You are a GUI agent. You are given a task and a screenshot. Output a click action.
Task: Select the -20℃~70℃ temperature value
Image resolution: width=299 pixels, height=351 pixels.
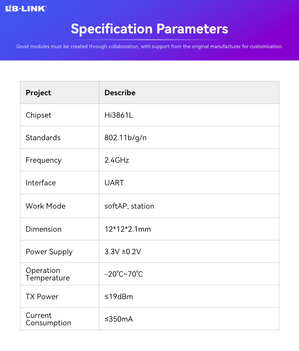pyautogui.click(x=124, y=274)
